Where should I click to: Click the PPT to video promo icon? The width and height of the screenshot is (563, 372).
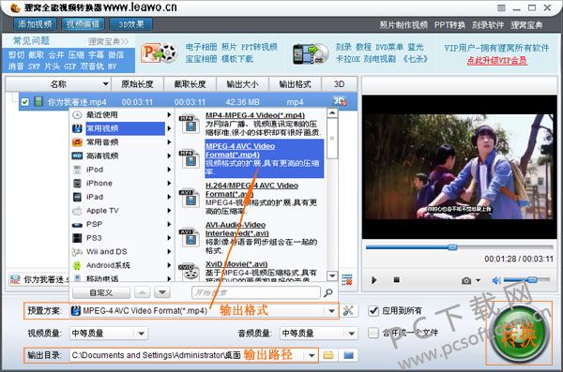click(x=160, y=52)
